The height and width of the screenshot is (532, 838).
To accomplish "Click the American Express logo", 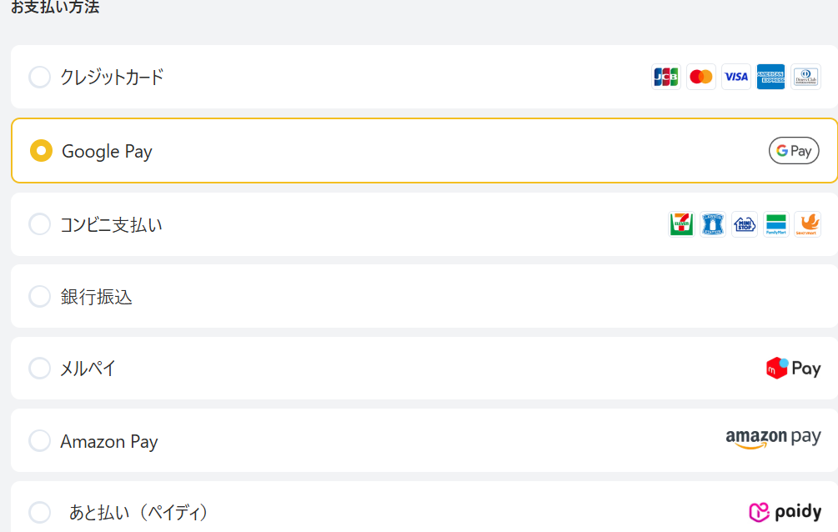I will [x=771, y=77].
